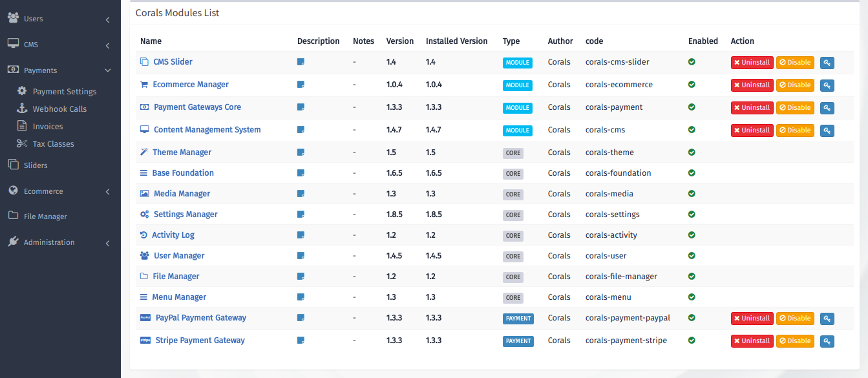Open description note icon for Menu Manager

click(x=301, y=297)
